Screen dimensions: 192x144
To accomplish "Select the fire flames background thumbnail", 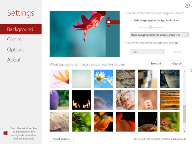I will (81, 100).
